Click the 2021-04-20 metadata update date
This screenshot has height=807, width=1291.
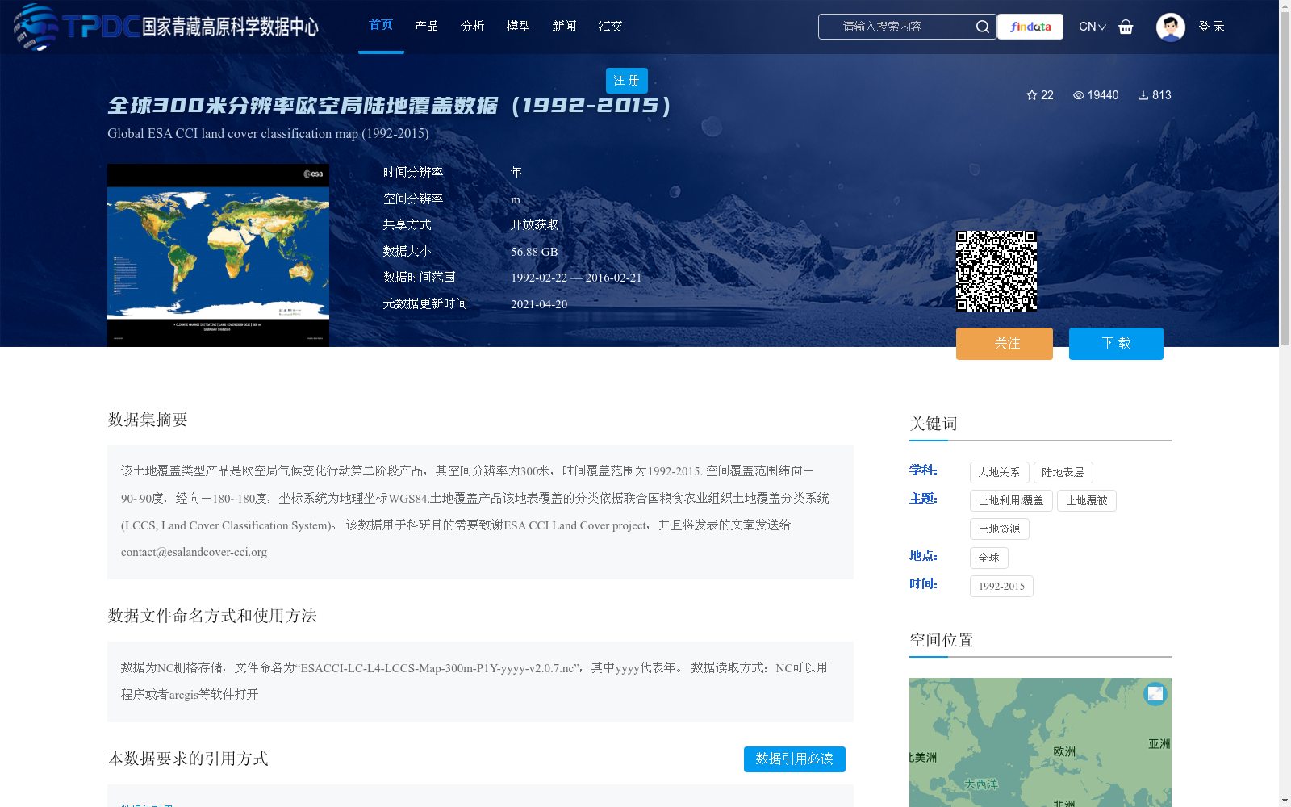click(539, 304)
